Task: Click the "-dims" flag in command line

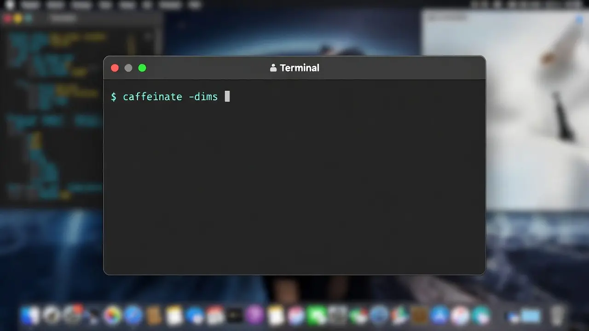Action: coord(203,97)
